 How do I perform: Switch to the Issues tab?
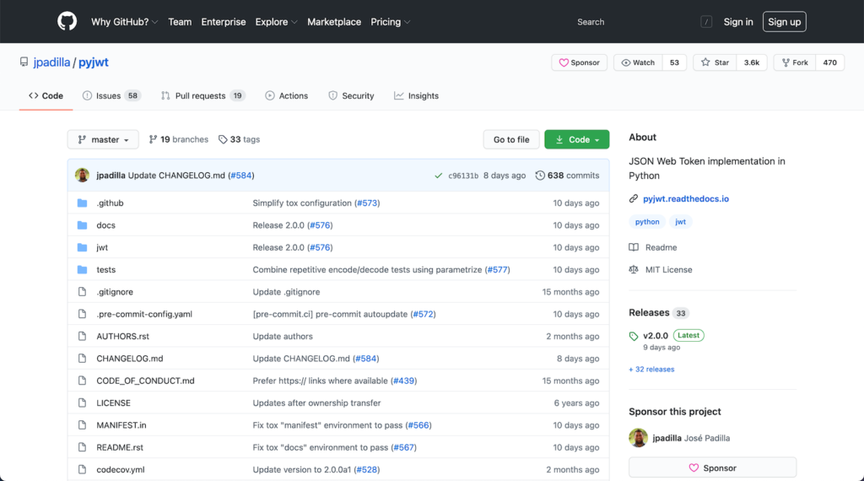(111, 96)
